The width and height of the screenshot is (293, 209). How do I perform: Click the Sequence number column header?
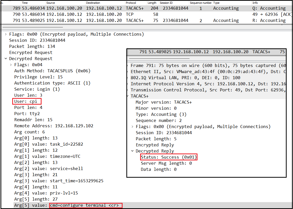201,3
